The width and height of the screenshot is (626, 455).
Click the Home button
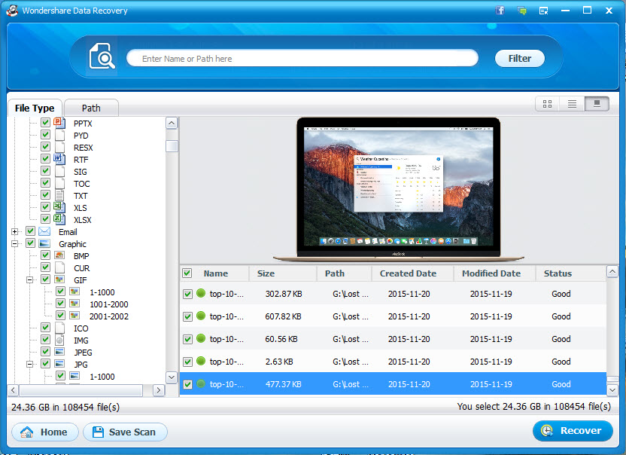(x=44, y=432)
